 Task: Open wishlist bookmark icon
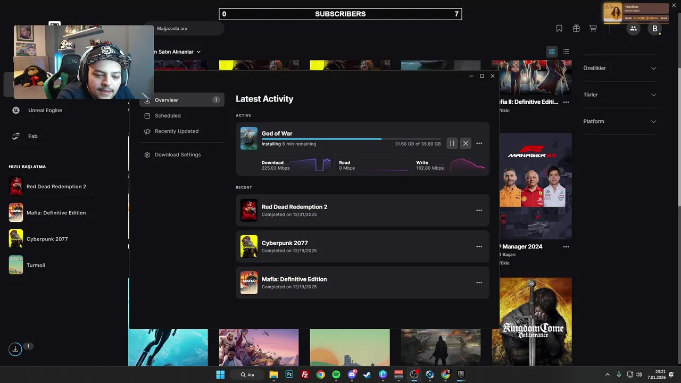559,28
